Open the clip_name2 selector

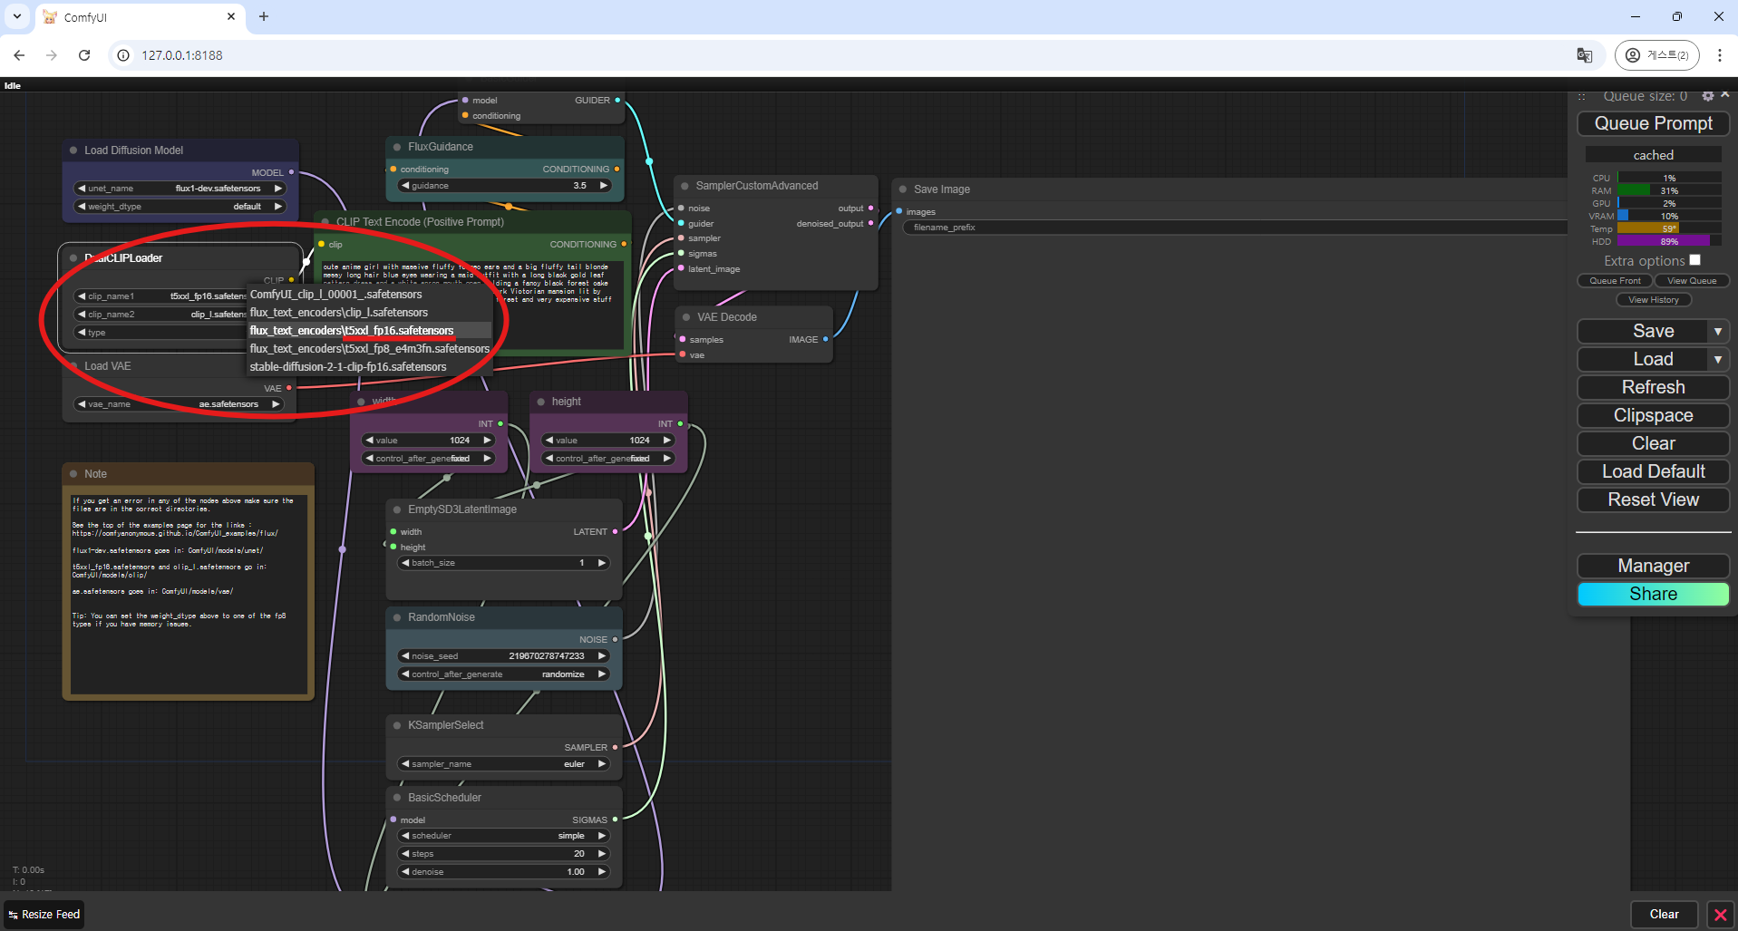[x=161, y=315]
